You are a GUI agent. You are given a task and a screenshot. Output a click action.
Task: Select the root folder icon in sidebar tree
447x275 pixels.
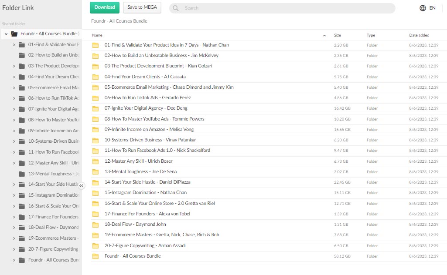tap(14, 34)
